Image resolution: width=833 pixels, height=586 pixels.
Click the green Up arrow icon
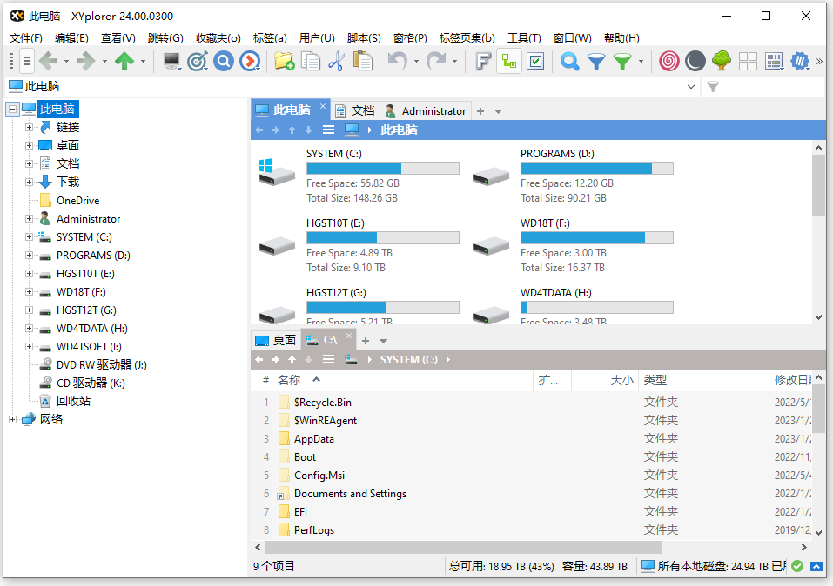pyautogui.click(x=129, y=61)
